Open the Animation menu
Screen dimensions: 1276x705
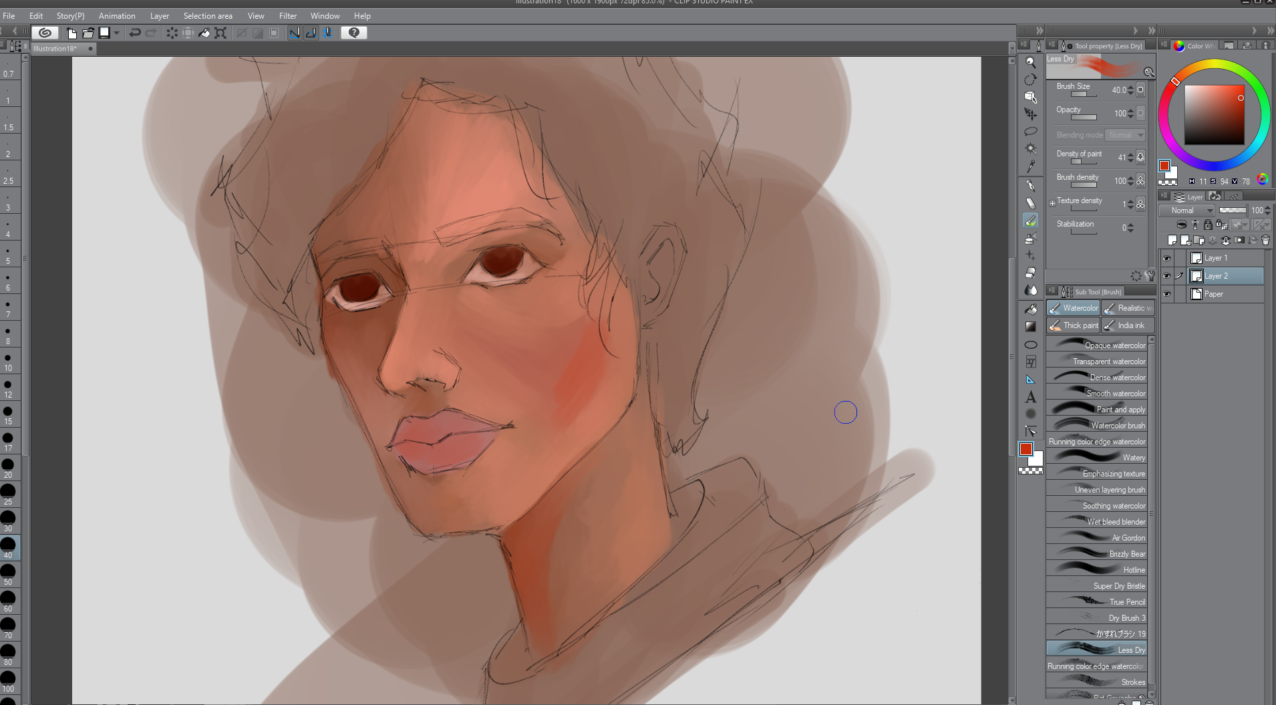point(117,15)
